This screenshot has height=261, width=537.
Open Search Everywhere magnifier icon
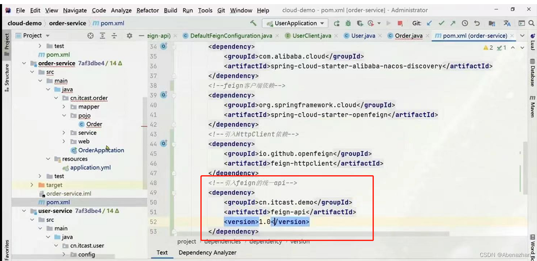coord(532,23)
